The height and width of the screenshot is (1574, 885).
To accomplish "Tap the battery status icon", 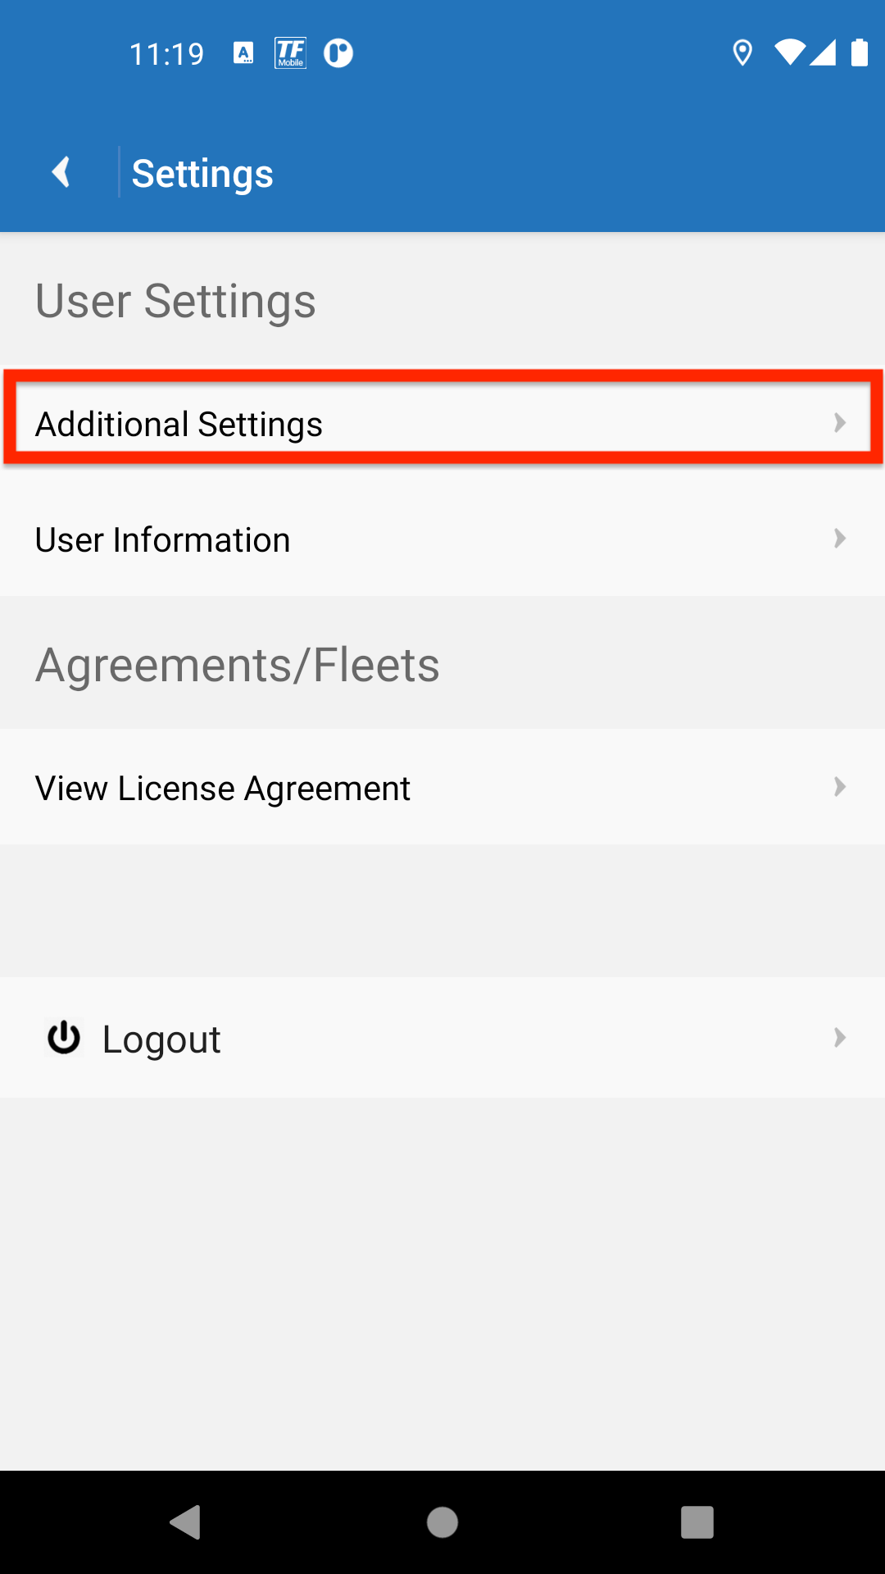I will [859, 53].
